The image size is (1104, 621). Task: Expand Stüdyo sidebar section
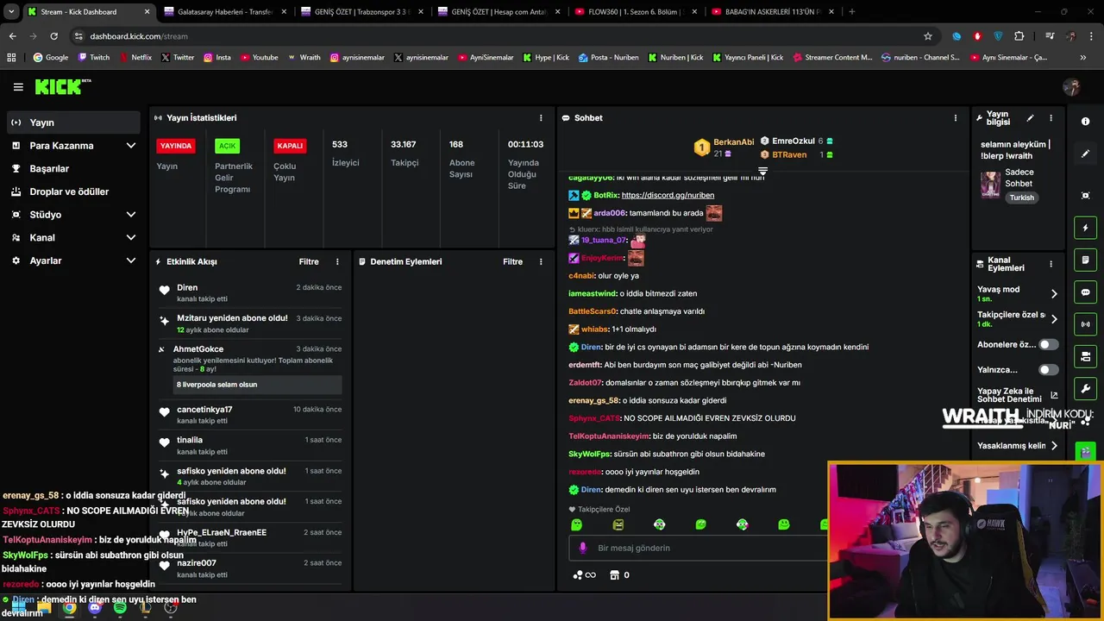point(130,215)
